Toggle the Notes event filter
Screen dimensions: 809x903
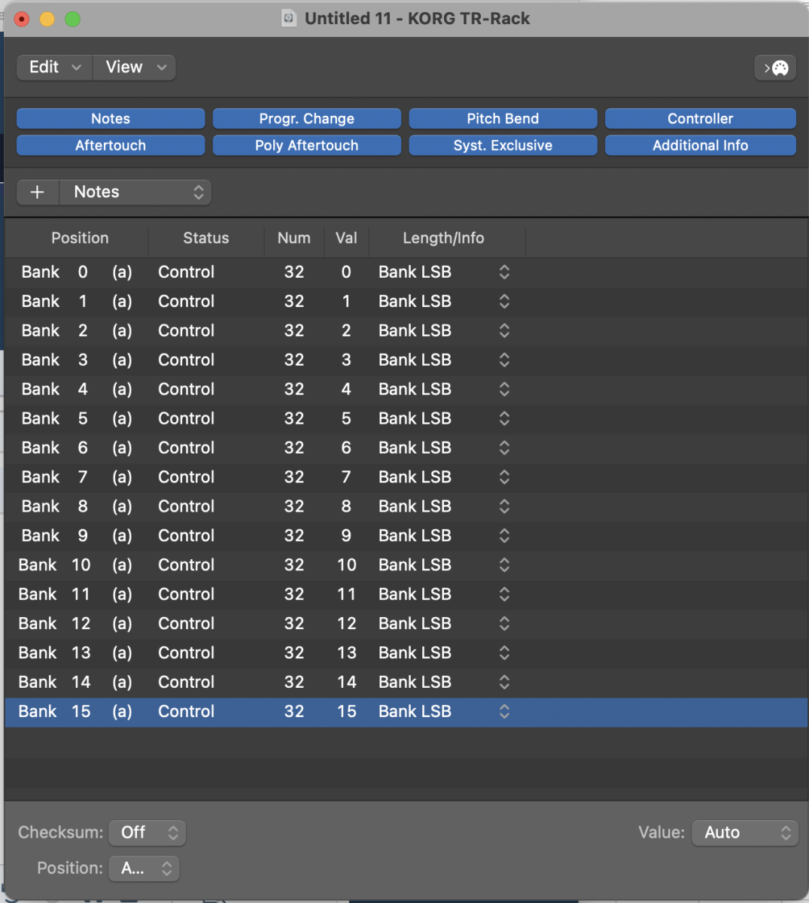(x=111, y=118)
